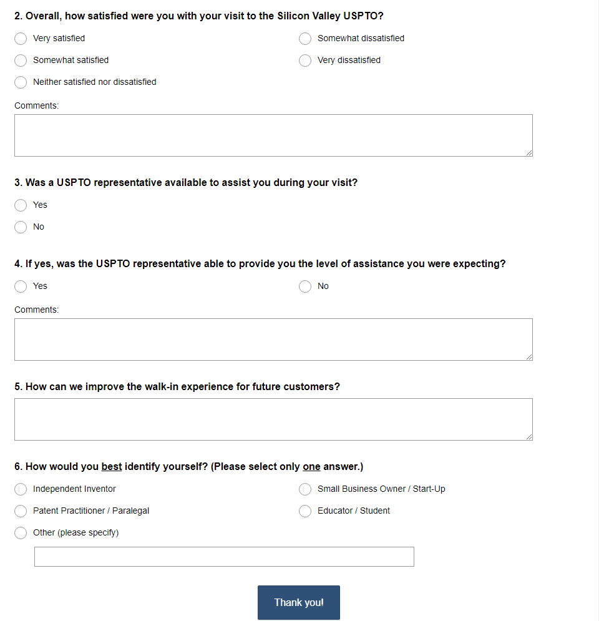The image size is (599, 621).
Task: Select 'Yes' for question 4 assistance level
Action: click(x=21, y=286)
